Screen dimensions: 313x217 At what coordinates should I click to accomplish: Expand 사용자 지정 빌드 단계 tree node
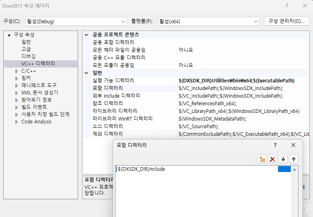[16, 115]
